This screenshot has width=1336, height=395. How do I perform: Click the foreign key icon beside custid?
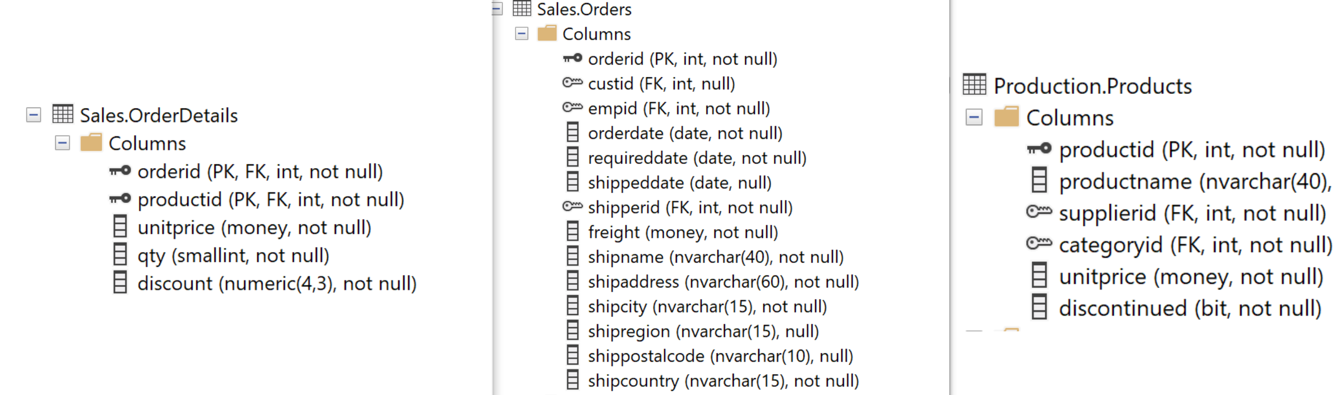tap(572, 83)
